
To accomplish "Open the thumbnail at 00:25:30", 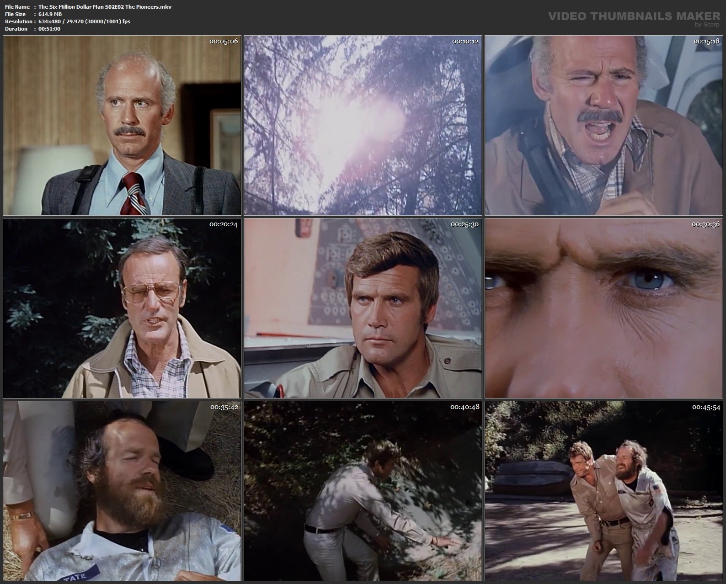I will pyautogui.click(x=363, y=308).
